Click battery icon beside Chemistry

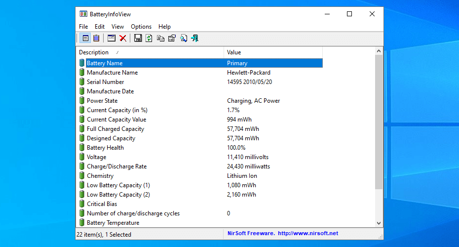[x=82, y=175]
